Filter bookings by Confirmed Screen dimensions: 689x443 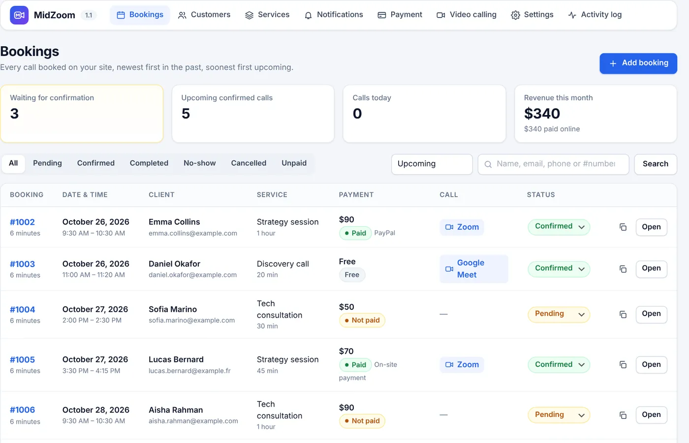(96, 163)
